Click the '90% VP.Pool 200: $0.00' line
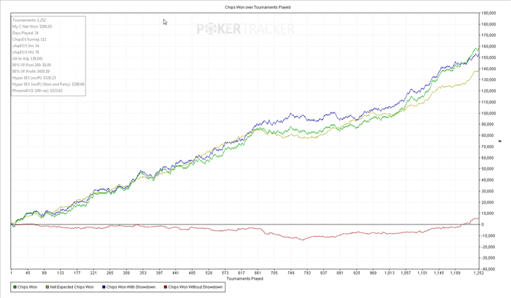The width and height of the screenshot is (511, 298). tap(32, 65)
